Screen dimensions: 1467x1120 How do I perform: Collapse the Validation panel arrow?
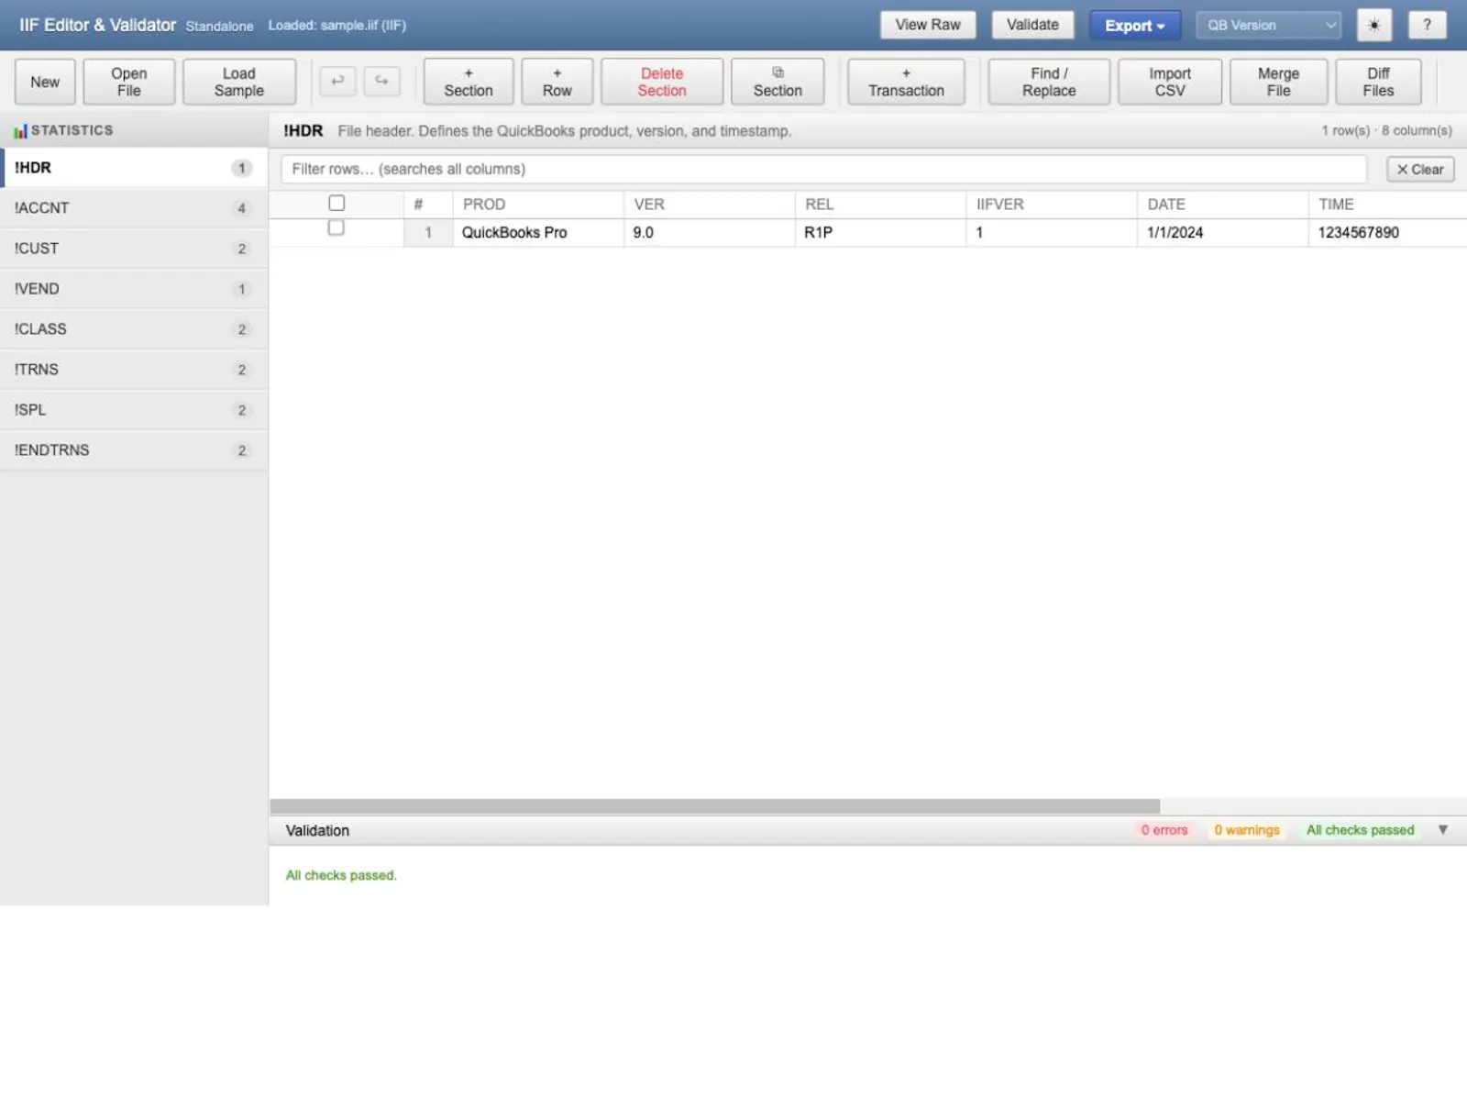(x=1442, y=829)
